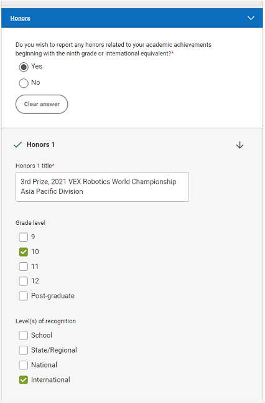Check the grade 11 checkbox
The height and width of the screenshot is (403, 265).
24,267
